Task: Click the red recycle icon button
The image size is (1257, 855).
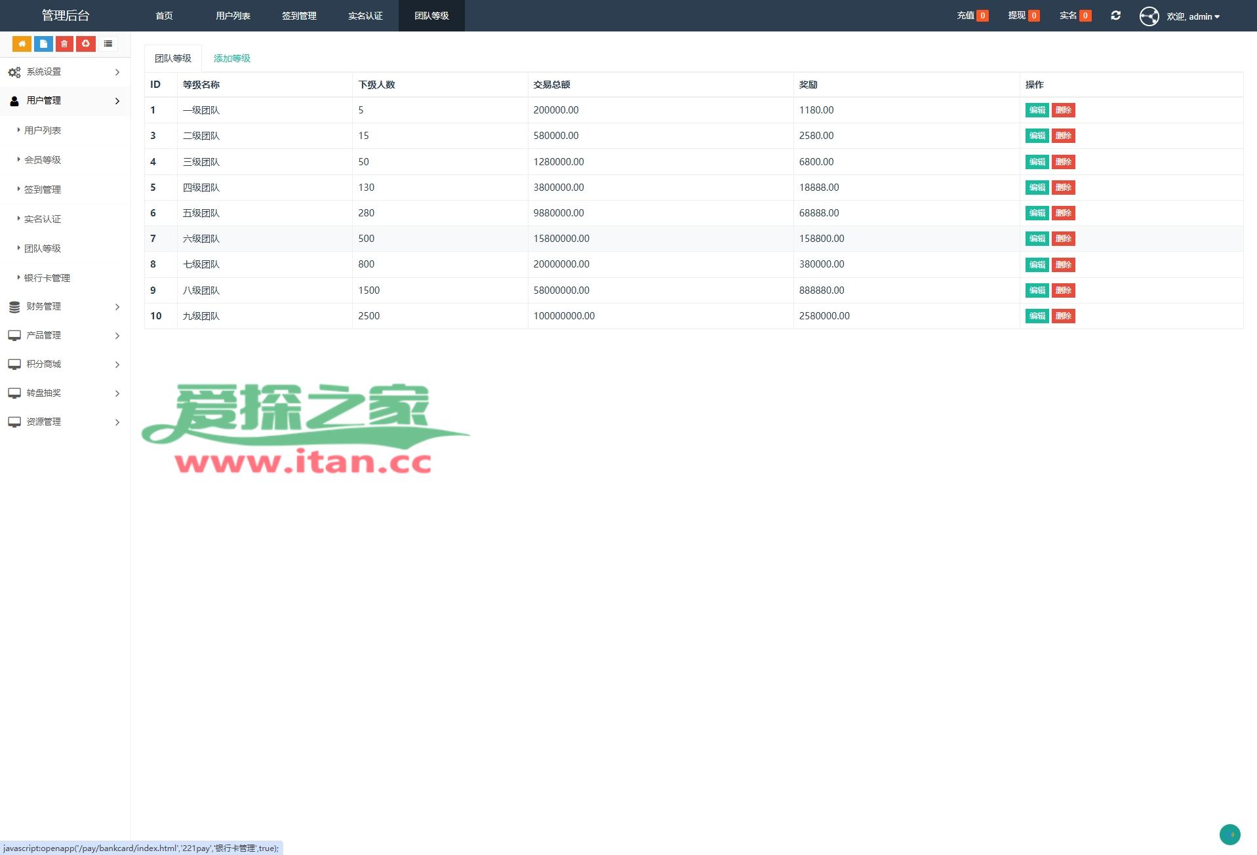Action: point(86,44)
